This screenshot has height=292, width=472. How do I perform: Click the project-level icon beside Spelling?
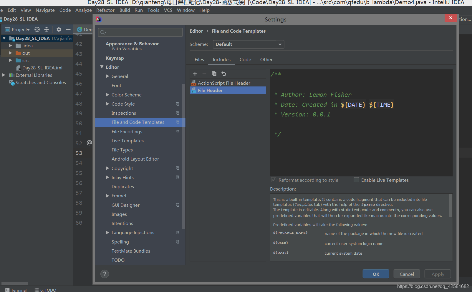[178, 242]
